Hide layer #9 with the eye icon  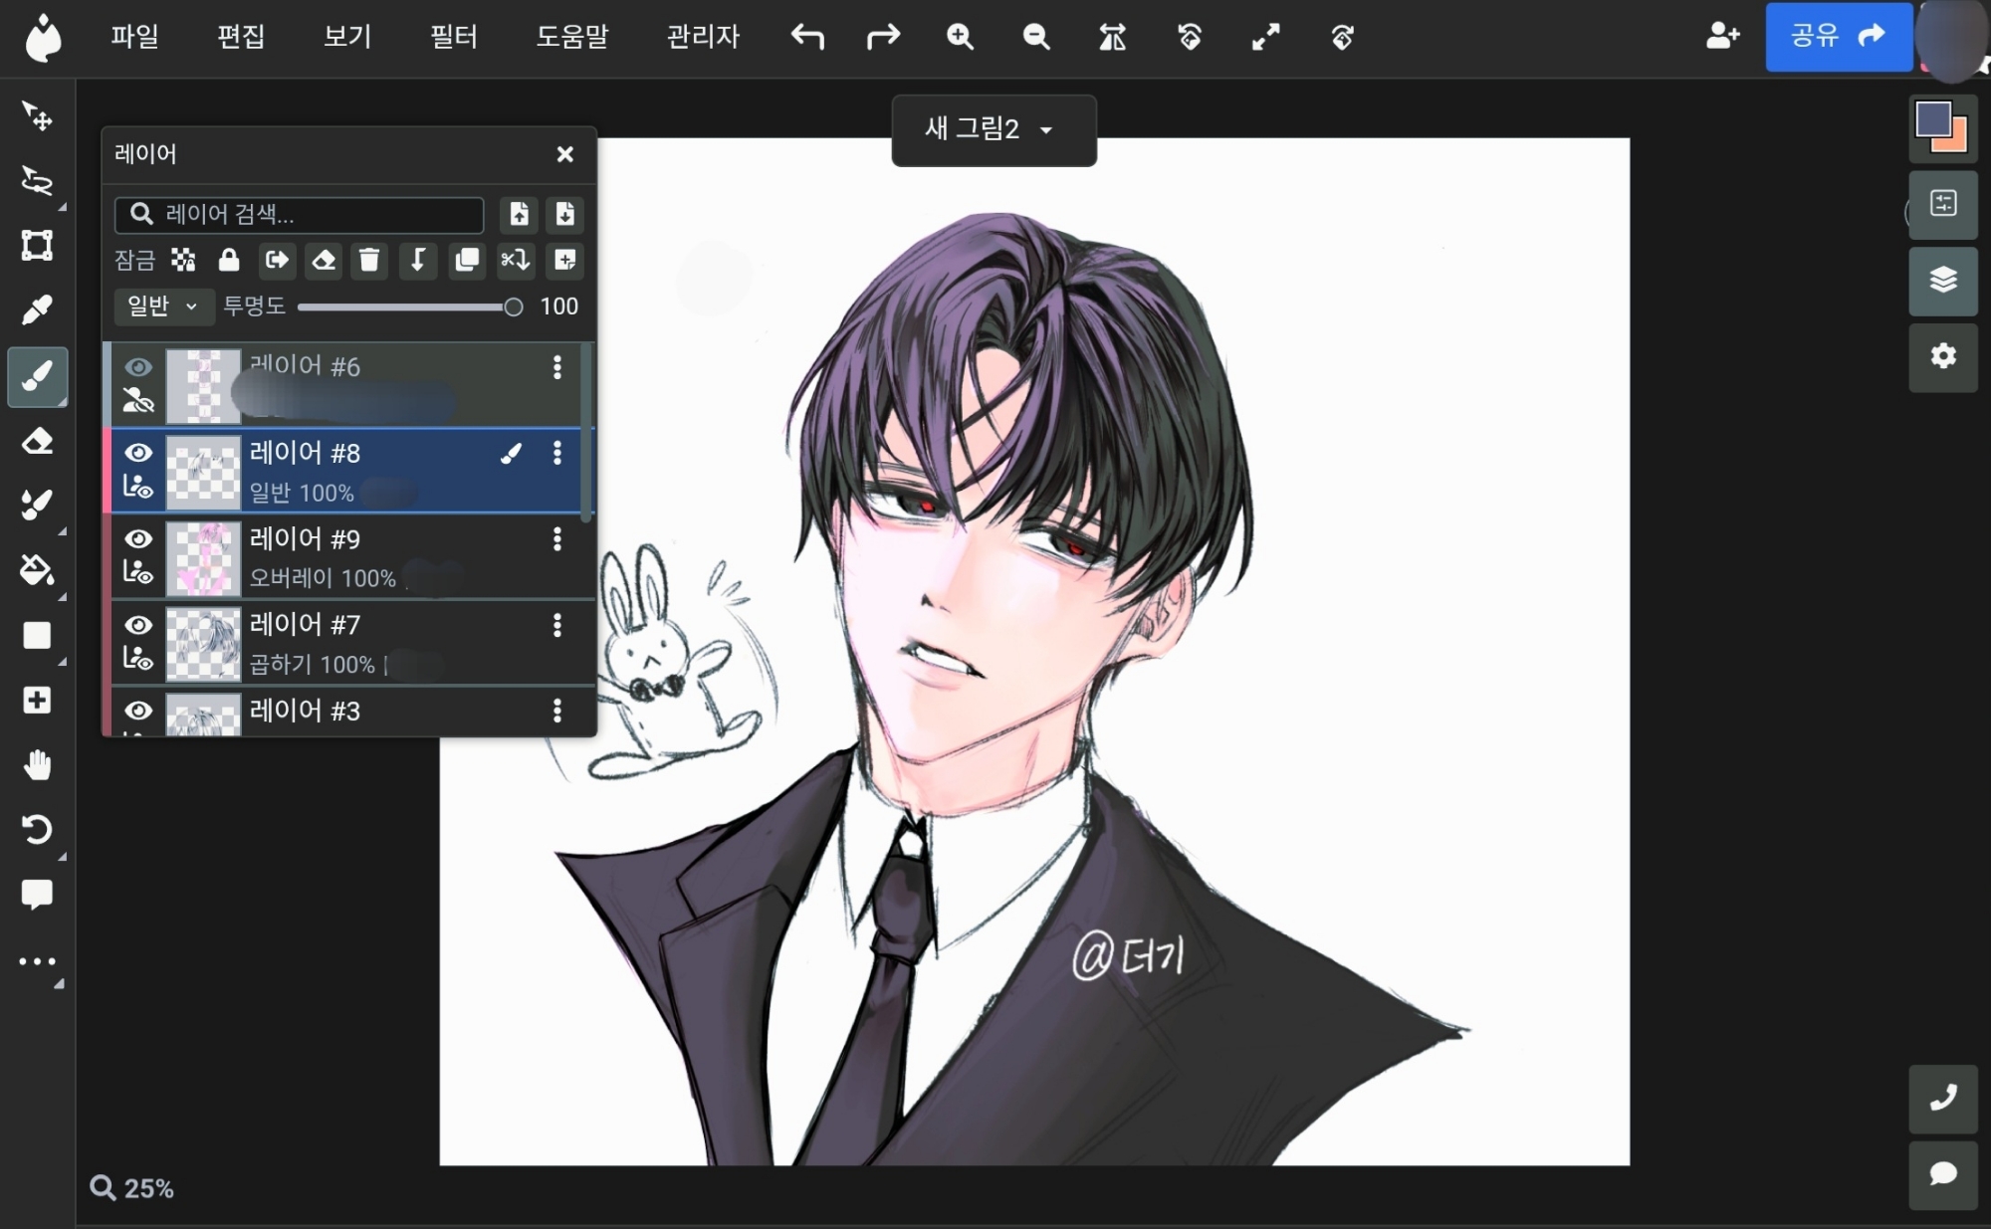(138, 538)
